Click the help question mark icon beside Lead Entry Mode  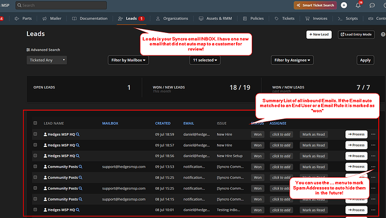click(x=383, y=35)
